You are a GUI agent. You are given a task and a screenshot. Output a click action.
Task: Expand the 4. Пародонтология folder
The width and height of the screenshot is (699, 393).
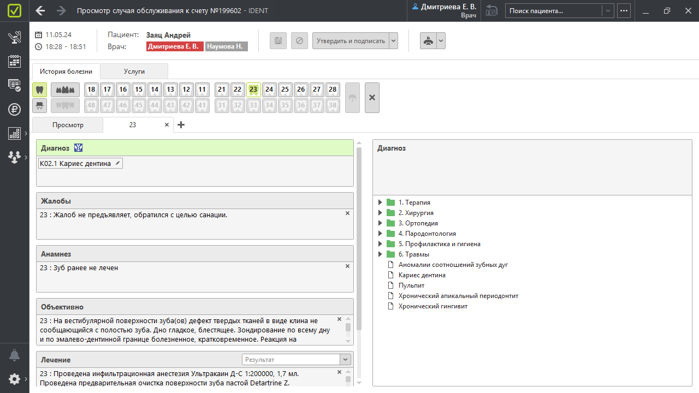click(x=380, y=234)
